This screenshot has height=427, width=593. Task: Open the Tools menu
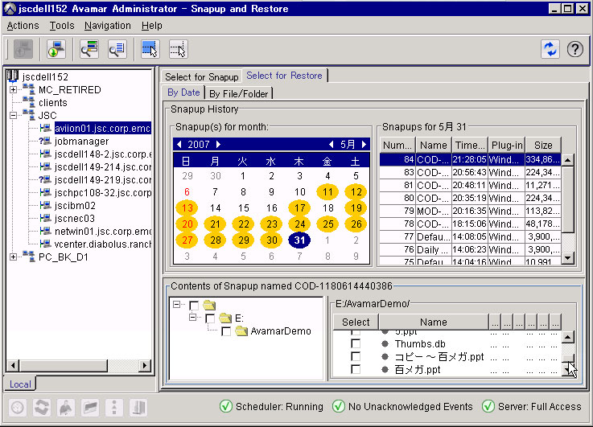click(x=62, y=26)
